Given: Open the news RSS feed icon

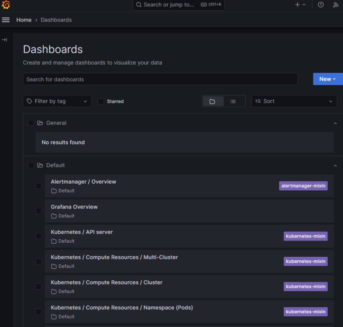Looking at the screenshot, I should 336,5.
